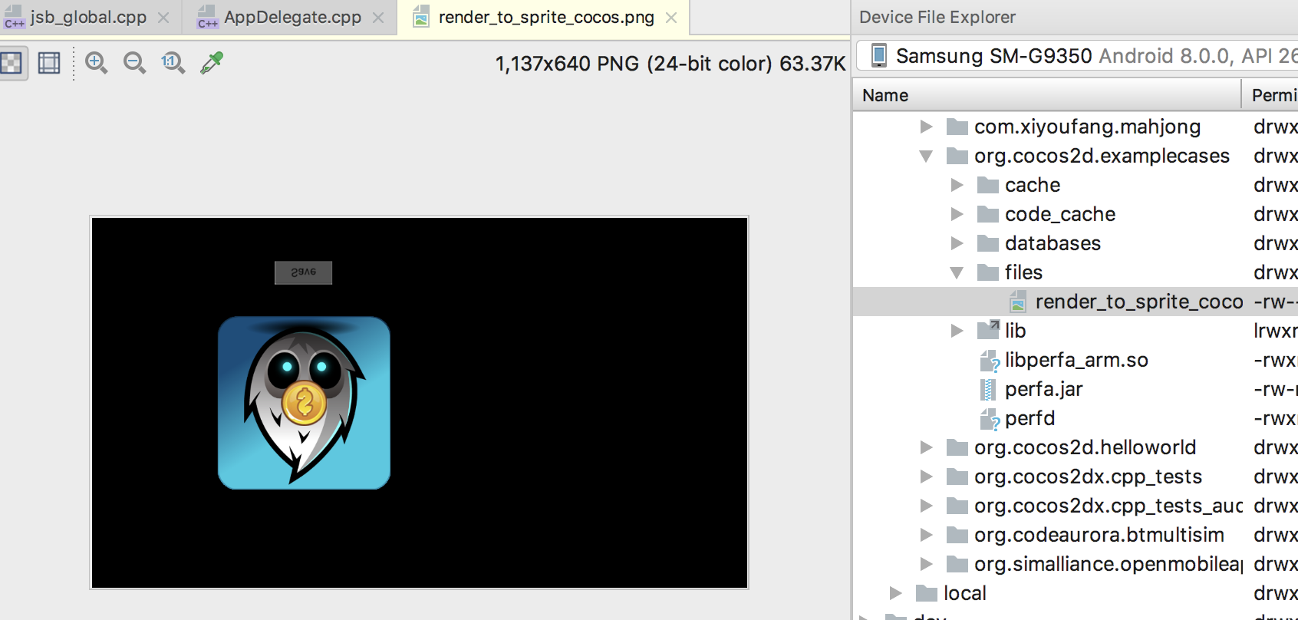Viewport: 1298px width, 620px height.
Task: Select the render_to_sprite_coco image file icon
Action: [1018, 302]
